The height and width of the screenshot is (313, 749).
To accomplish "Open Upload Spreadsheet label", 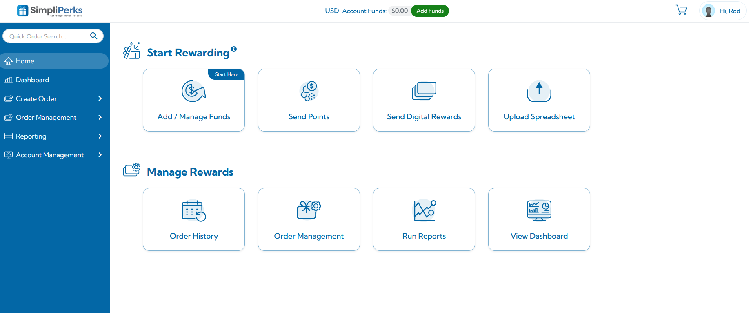I will click(539, 117).
